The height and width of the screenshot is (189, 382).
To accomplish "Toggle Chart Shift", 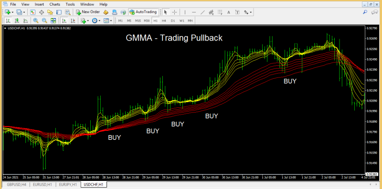I will pyautogui.click(x=73, y=21).
